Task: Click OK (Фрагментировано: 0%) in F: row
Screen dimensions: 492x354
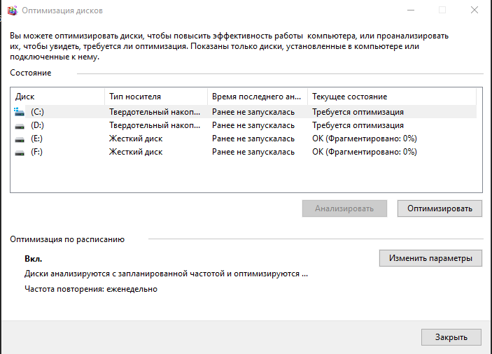Action: click(365, 152)
